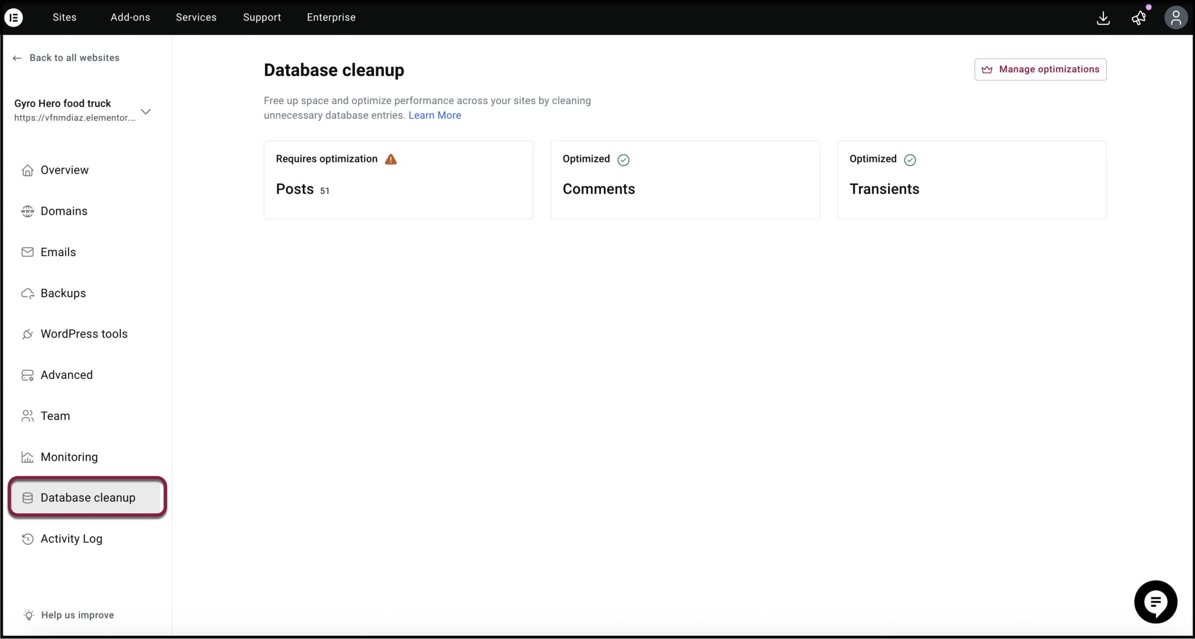Open the Posts requires optimization card

pos(398,180)
